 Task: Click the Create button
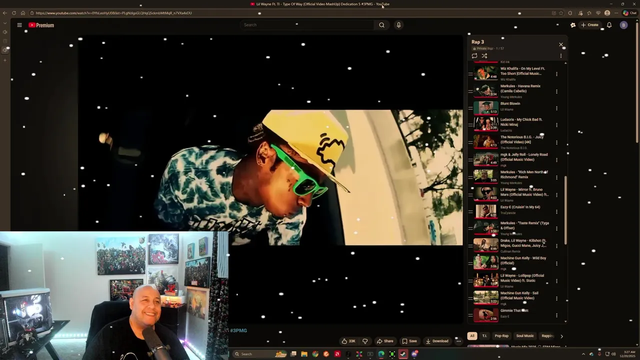coord(589,25)
